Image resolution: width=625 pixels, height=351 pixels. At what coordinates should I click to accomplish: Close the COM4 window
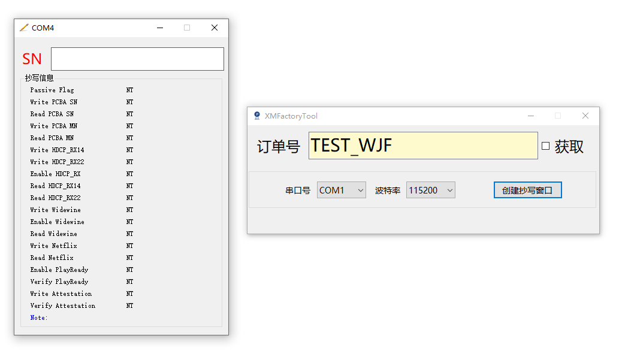(x=215, y=28)
